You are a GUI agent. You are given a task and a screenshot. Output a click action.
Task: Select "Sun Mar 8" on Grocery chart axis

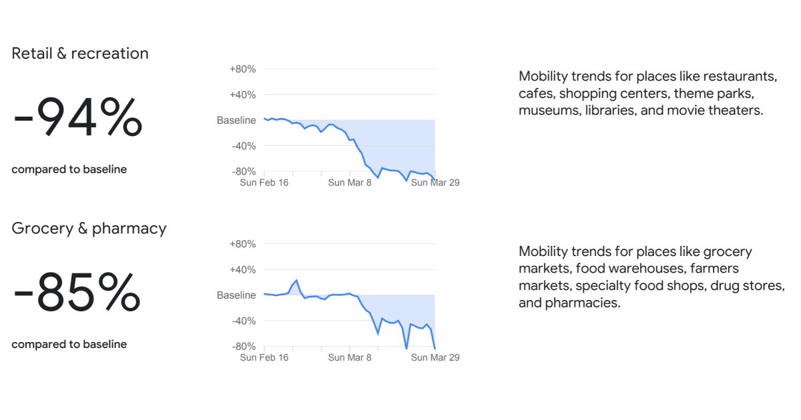coord(350,357)
